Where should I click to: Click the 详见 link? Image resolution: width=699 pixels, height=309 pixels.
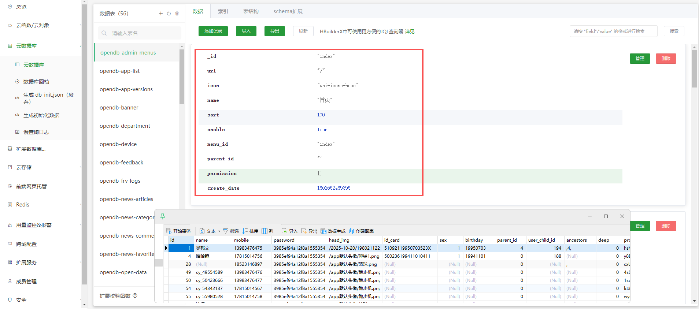(410, 31)
